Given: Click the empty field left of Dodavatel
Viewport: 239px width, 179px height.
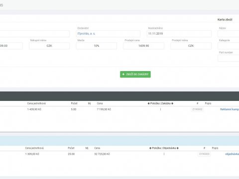Looking at the screenshot, I should point(35,34).
